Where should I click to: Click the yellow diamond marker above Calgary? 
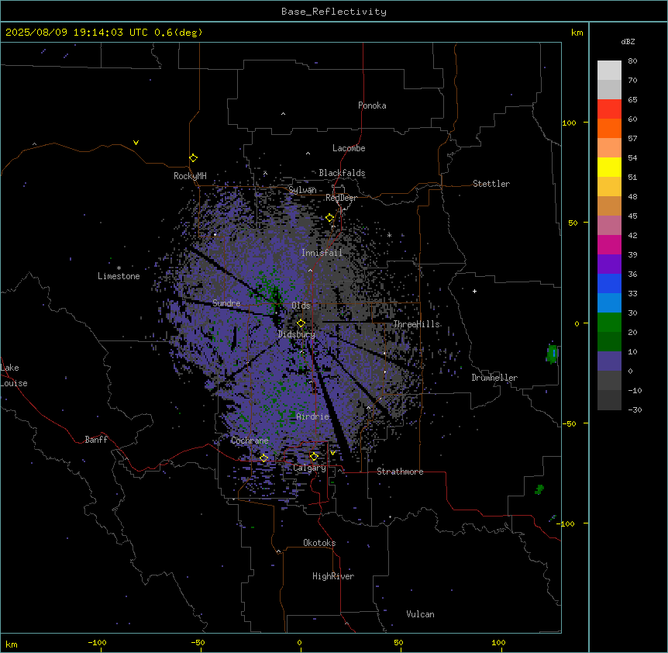(314, 457)
